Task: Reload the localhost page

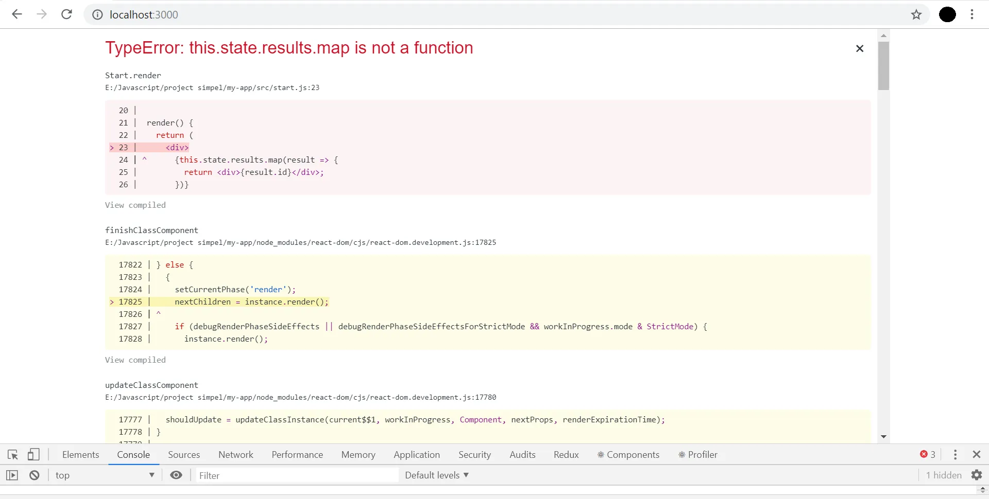Action: pyautogui.click(x=66, y=14)
